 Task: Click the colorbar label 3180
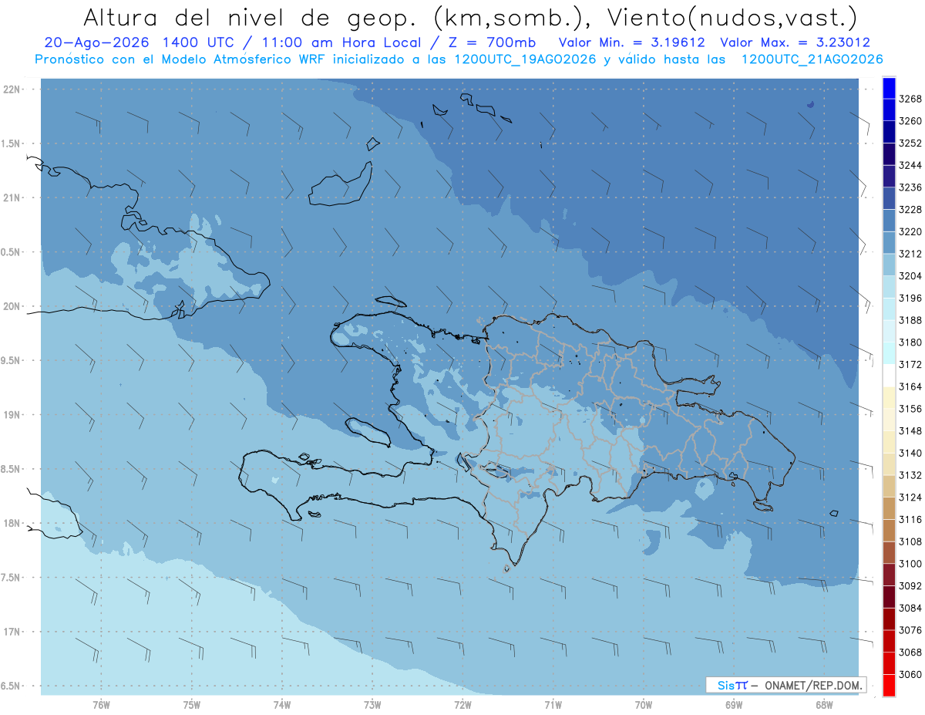[x=910, y=342]
